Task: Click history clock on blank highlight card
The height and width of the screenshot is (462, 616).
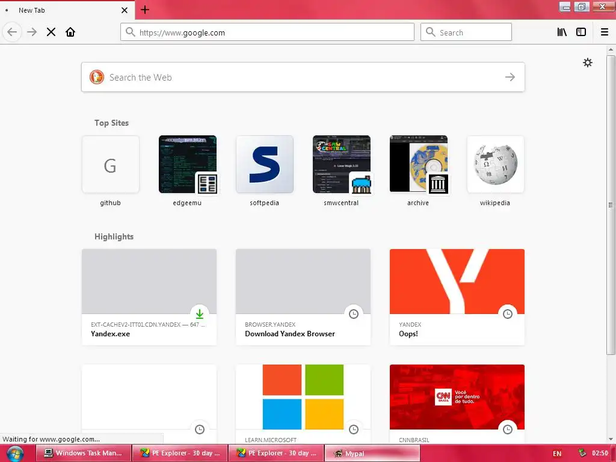Action: [200, 430]
